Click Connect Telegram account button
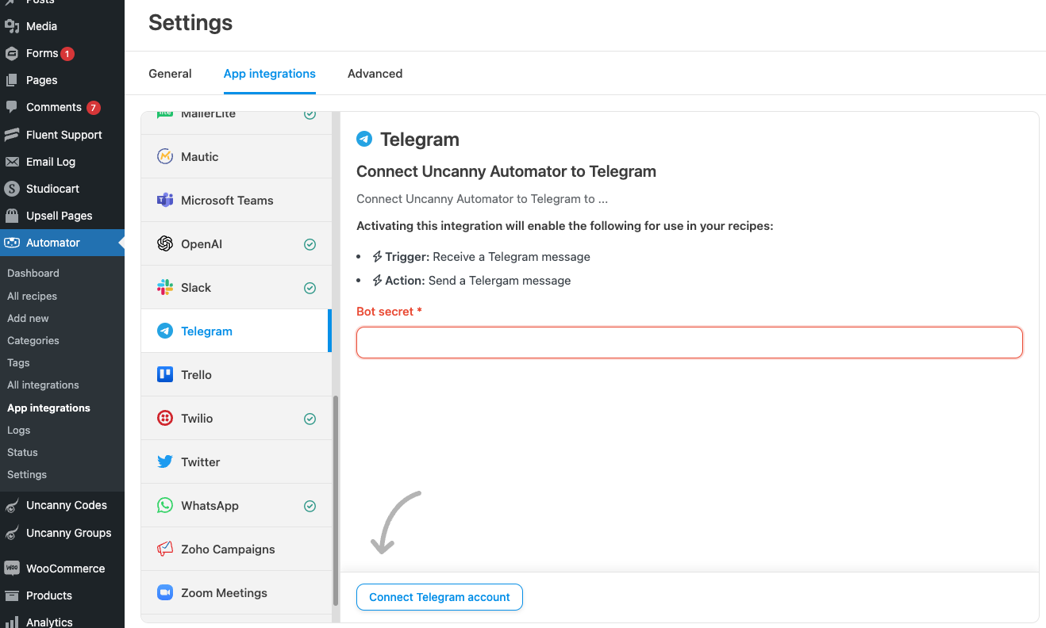The image size is (1046, 628). point(440,597)
